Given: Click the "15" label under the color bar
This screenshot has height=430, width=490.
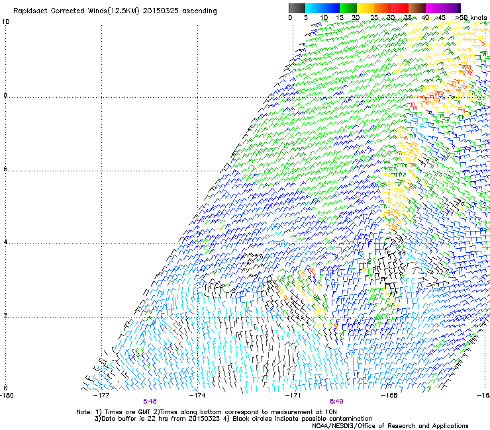Looking at the screenshot, I should [x=340, y=18].
